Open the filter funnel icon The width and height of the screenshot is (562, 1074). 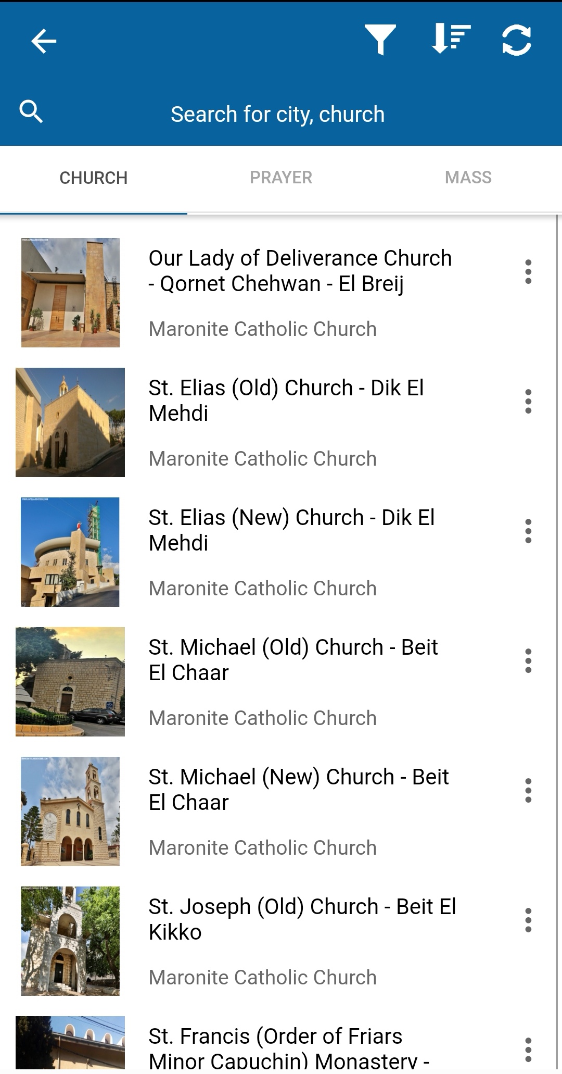(x=380, y=40)
